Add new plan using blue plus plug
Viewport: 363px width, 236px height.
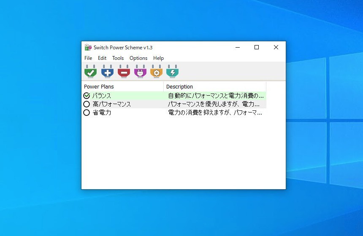pos(107,71)
